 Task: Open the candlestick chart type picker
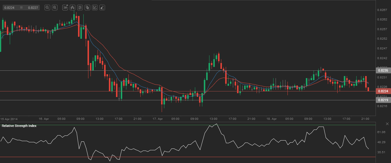[x=72, y=8]
